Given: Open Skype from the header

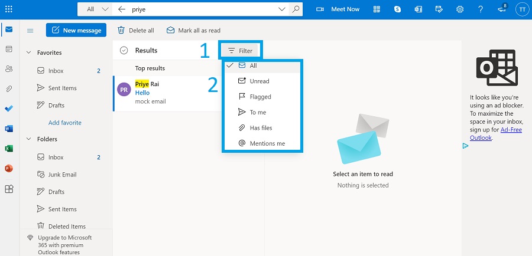Looking at the screenshot, I should pos(397,9).
